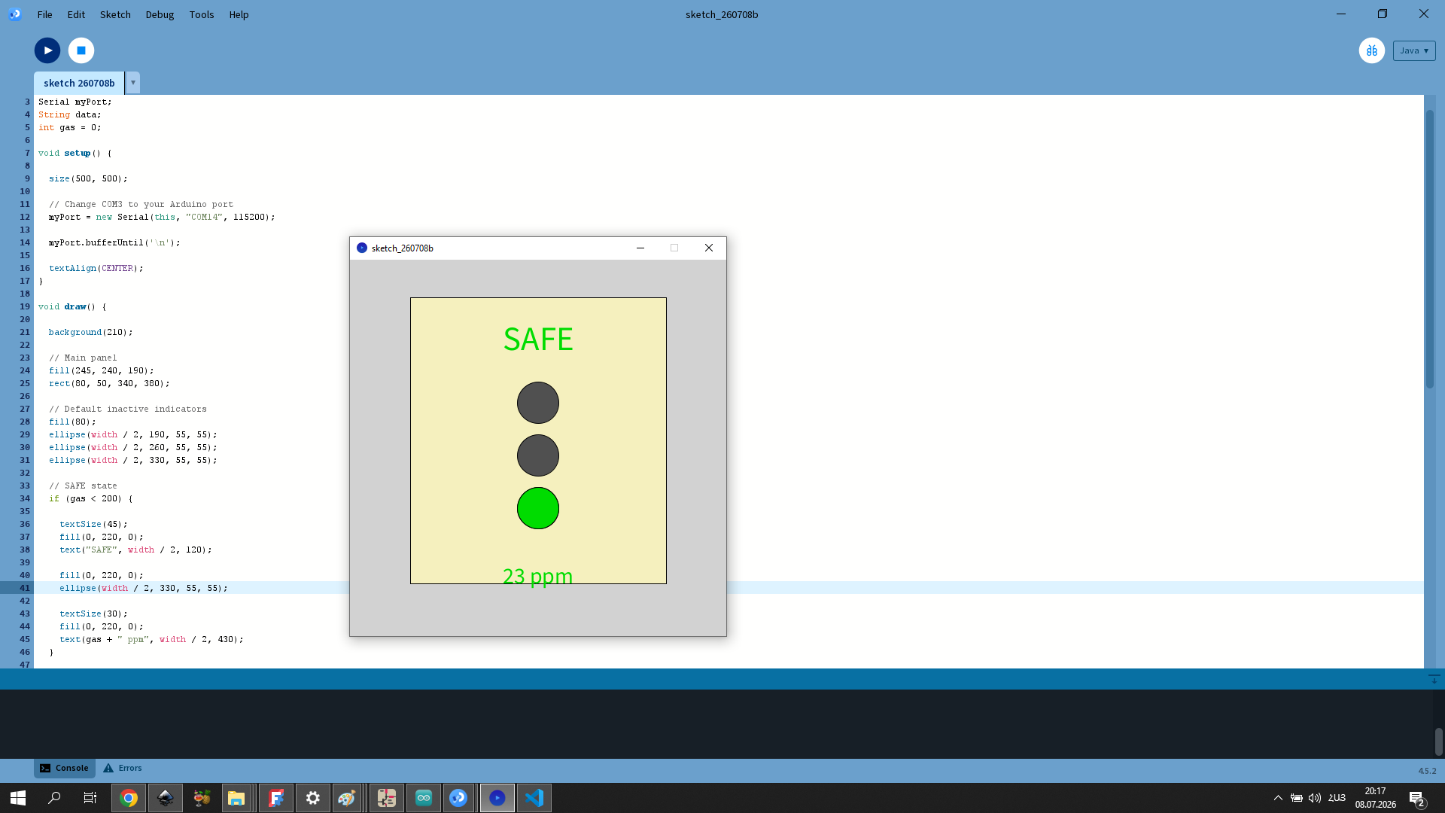1445x813 pixels.
Task: Click the "COM14" serial port code line
Action: click(162, 217)
